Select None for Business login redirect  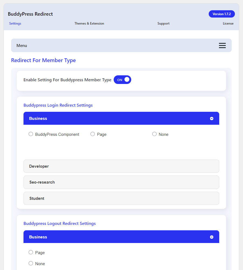[154, 134]
